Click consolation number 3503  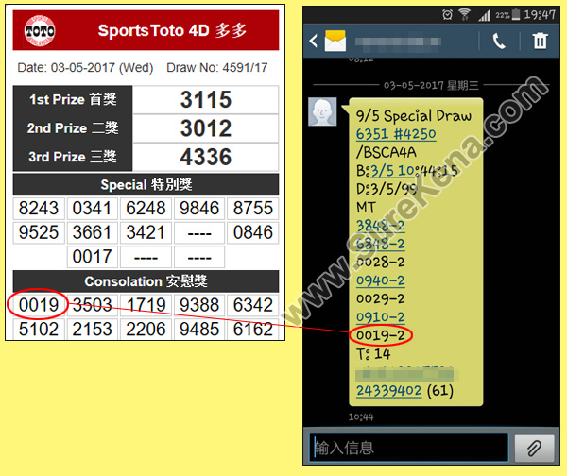92,305
